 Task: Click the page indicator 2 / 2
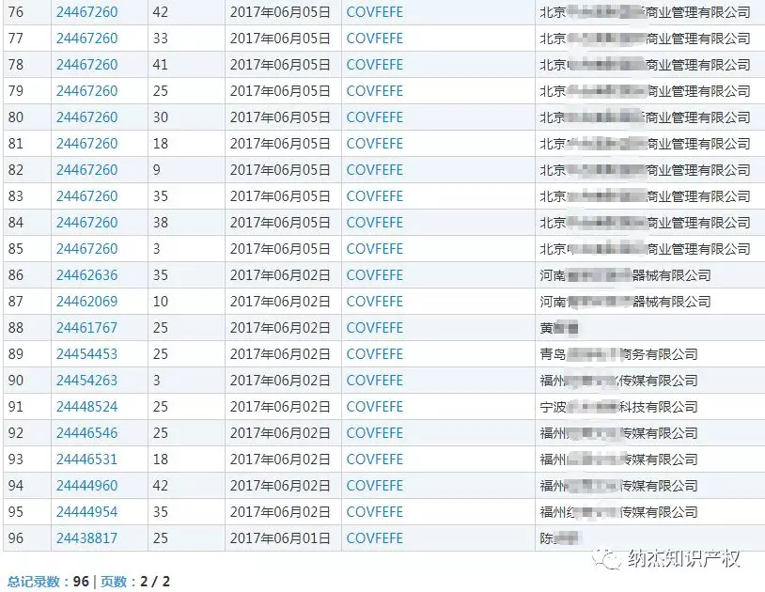pyautogui.click(x=155, y=582)
